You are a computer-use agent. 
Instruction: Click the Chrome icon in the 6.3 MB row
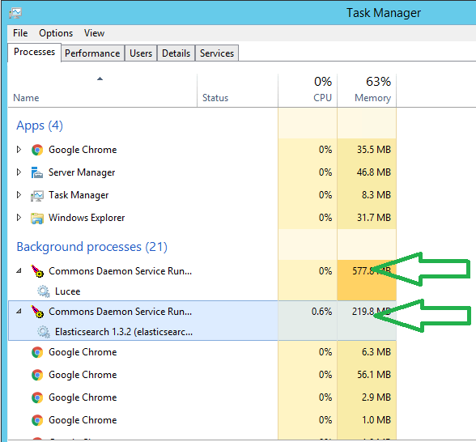point(37,352)
